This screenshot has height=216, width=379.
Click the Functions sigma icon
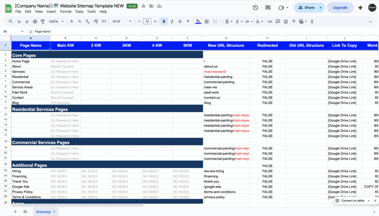(x=312, y=21)
